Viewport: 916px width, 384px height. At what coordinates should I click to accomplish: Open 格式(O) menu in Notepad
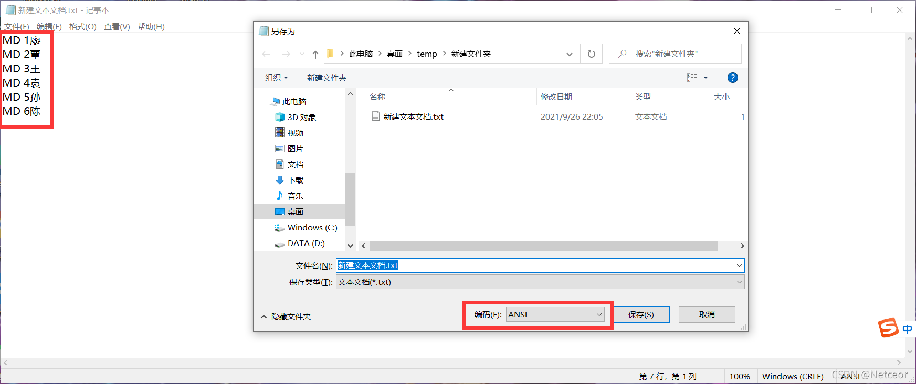tap(83, 26)
